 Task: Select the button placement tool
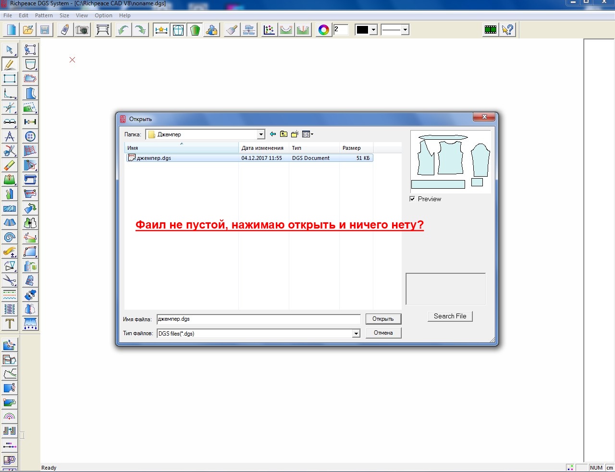click(30, 136)
